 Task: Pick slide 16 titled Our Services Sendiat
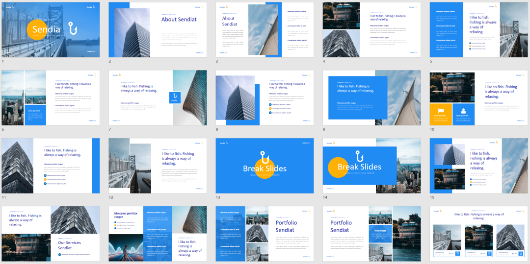(x=51, y=234)
